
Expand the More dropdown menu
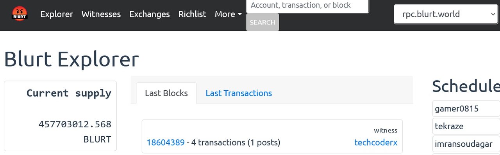point(229,14)
